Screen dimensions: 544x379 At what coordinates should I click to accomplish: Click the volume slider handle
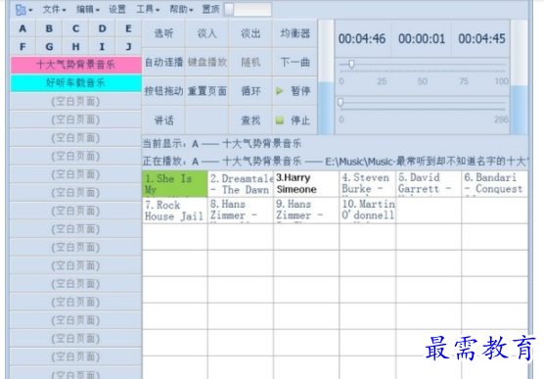(351, 65)
